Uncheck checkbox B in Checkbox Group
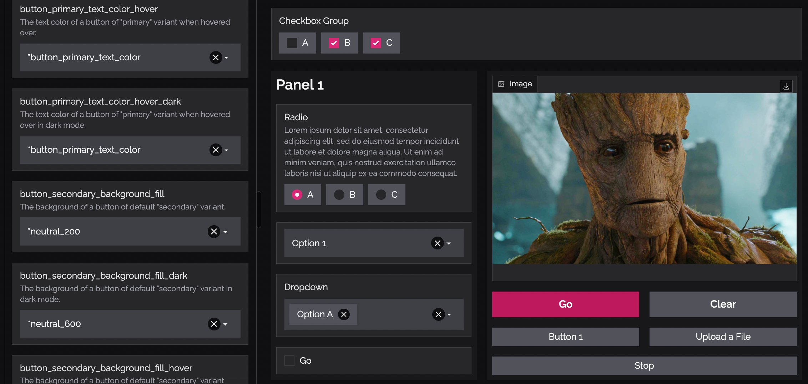808x384 pixels. (x=334, y=43)
